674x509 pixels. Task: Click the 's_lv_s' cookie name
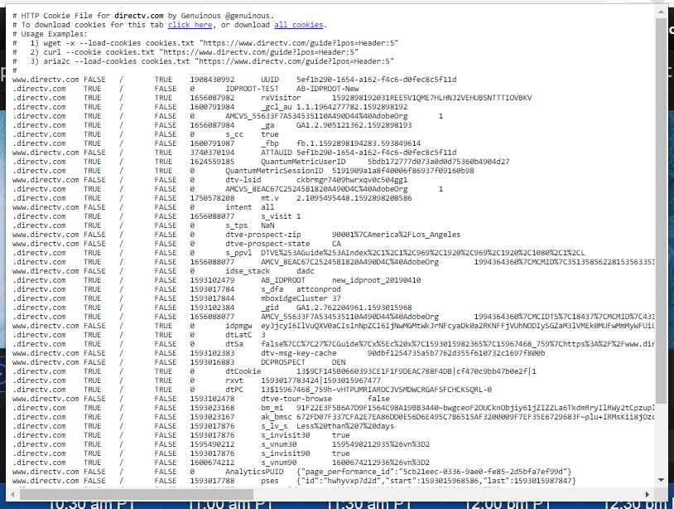coord(274,426)
